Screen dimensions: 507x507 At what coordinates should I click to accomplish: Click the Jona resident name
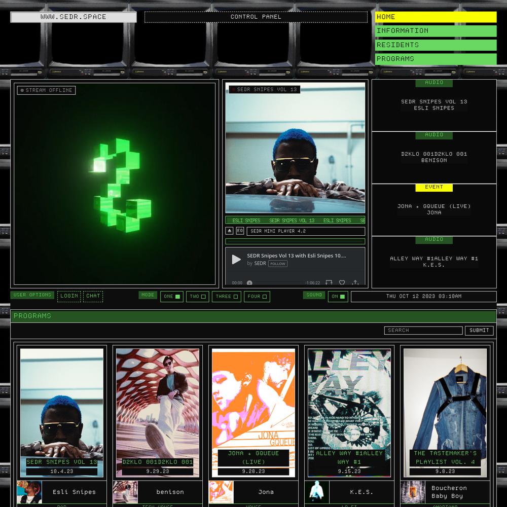(x=266, y=492)
